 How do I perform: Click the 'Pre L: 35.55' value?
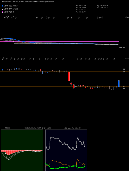[x=81, y=10]
